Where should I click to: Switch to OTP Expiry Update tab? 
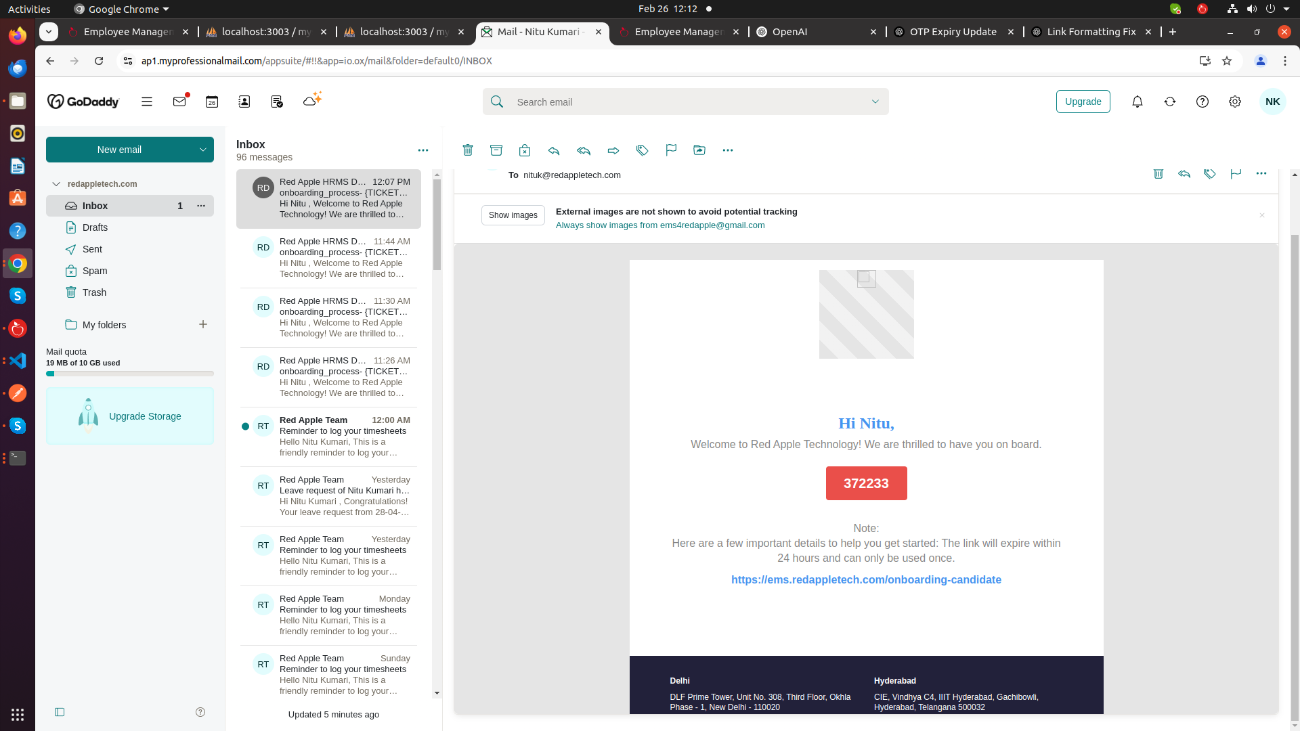(953, 32)
